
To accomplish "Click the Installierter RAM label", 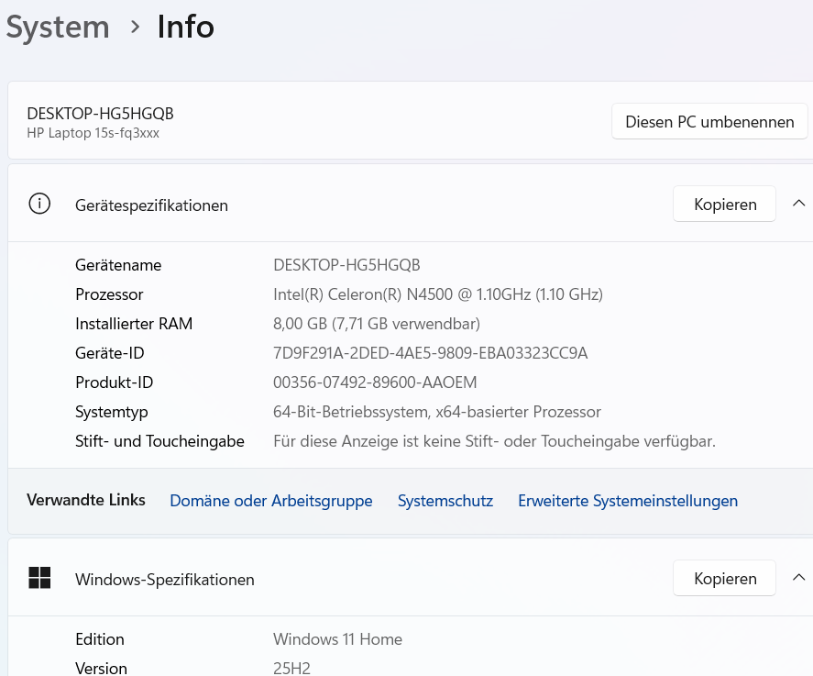I will point(134,324).
